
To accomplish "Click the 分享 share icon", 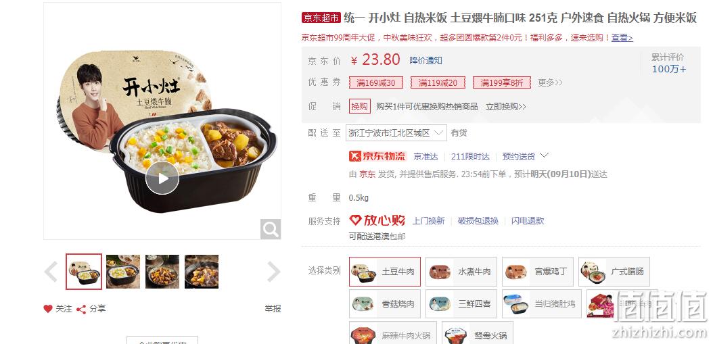I will 81,310.
